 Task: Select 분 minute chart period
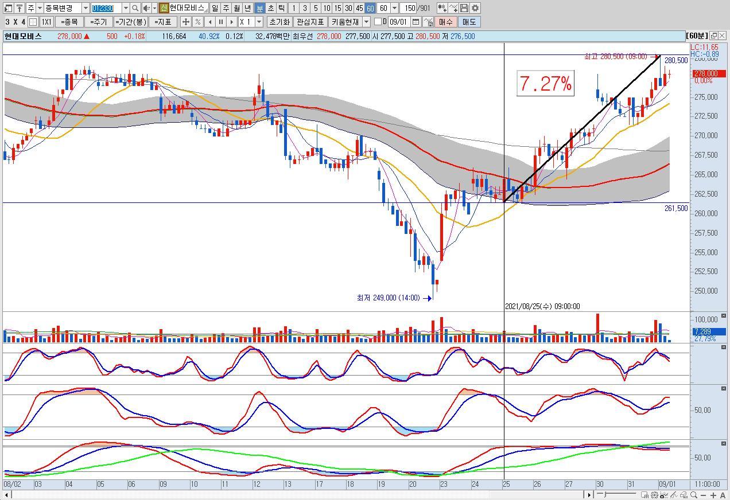coord(259,8)
